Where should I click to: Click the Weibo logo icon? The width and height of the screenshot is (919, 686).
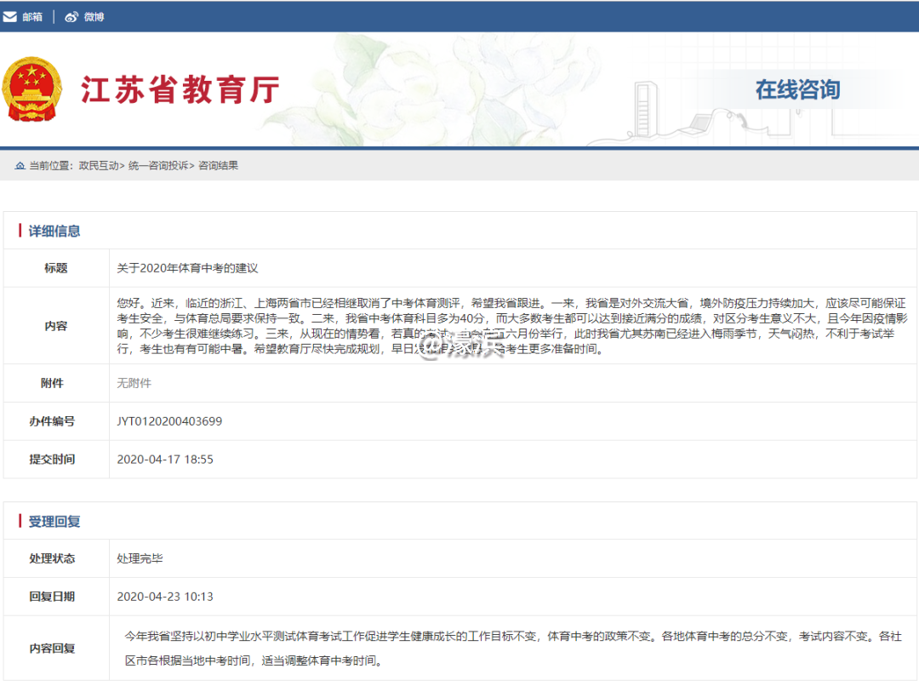click(71, 17)
